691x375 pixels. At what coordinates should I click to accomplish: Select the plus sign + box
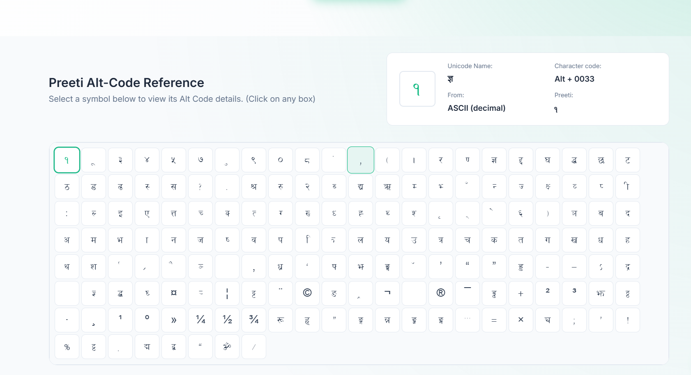tap(521, 293)
